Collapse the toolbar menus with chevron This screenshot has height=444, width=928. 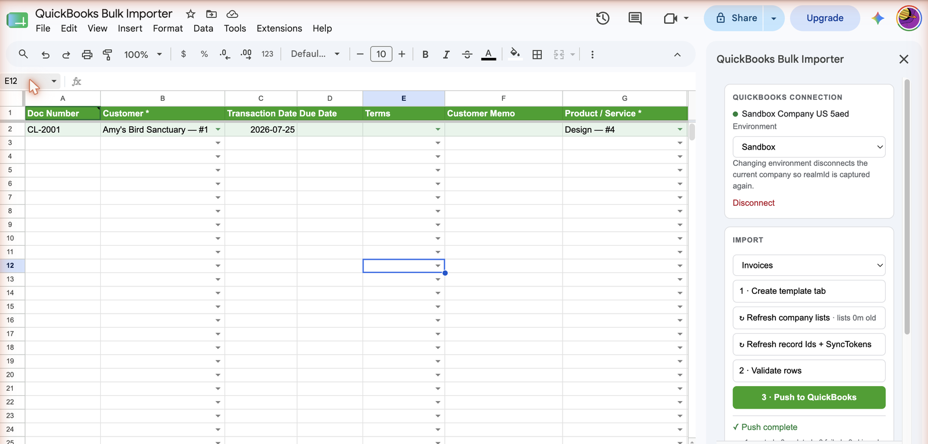[x=677, y=54]
